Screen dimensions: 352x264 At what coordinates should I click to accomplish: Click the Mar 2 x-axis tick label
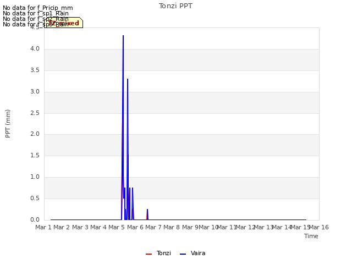click(62, 227)
